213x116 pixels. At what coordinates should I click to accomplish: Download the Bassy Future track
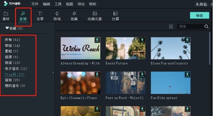point(142,40)
